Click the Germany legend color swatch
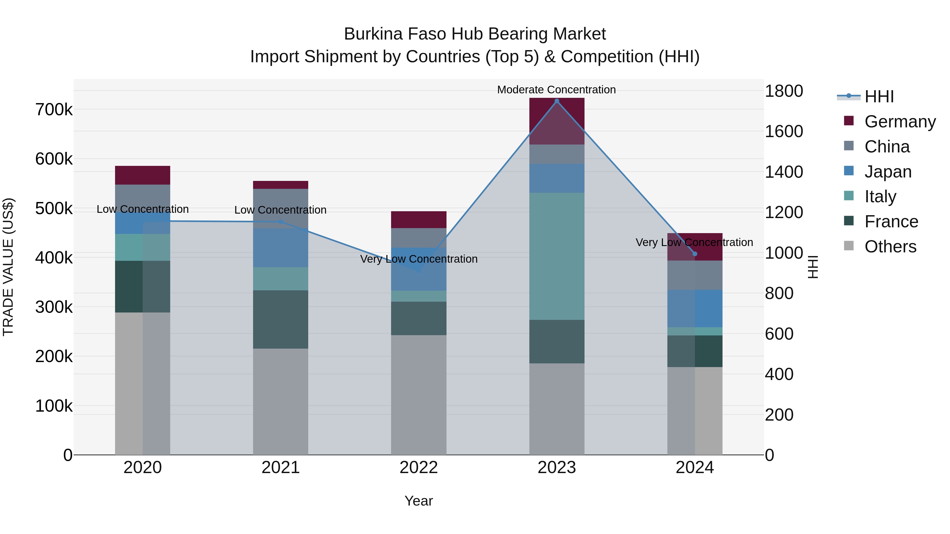 [x=849, y=121]
